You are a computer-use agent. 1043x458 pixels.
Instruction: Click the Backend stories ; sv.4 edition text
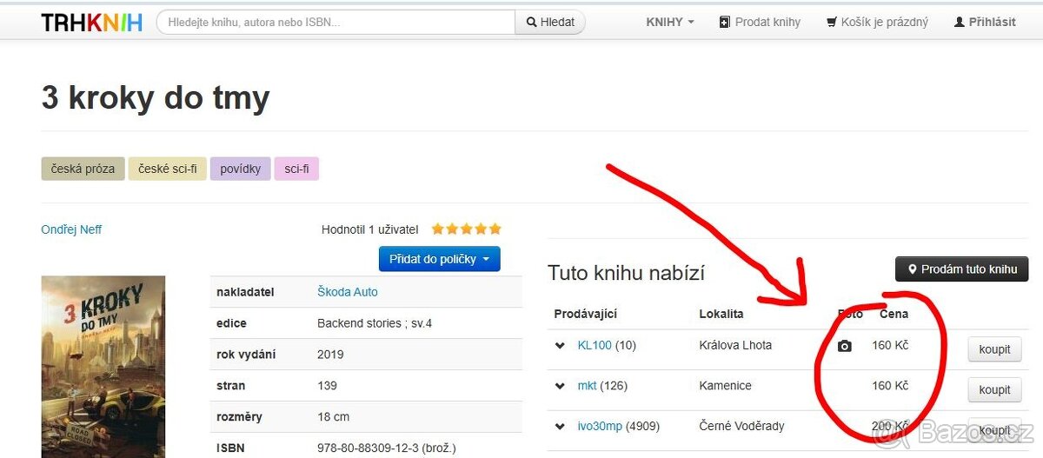coord(375,323)
